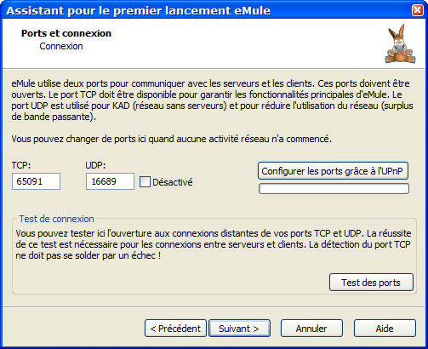Screen dimensions: 428x349
Task: Click the empty UPnP progress bar
Action: click(334, 189)
